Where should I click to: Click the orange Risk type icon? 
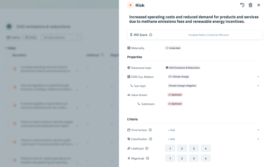coord(130,5)
